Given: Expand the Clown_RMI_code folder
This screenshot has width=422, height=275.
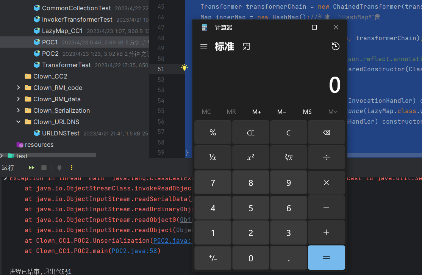Looking at the screenshot, I should pos(18,88).
